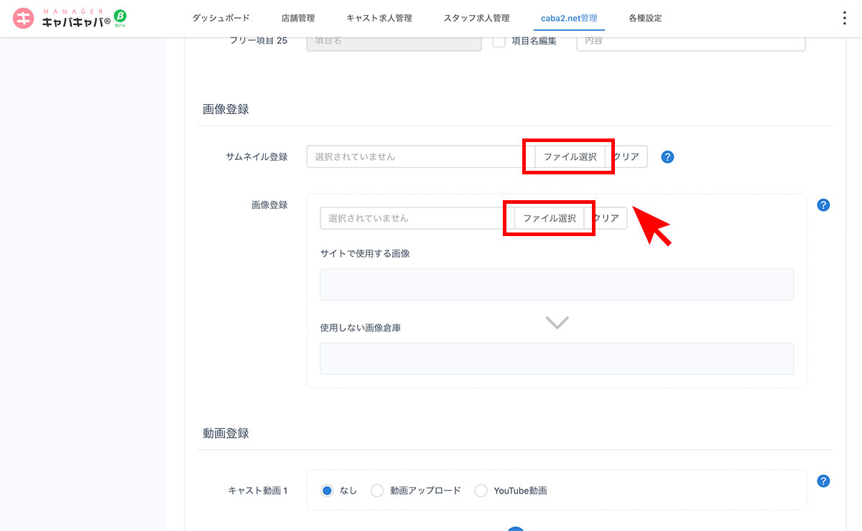Open help icon for 画像登録 section
This screenshot has height=531, width=862.
[x=824, y=205]
